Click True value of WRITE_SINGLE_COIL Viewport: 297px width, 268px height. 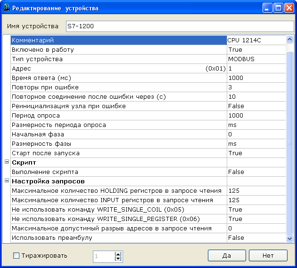click(256, 210)
